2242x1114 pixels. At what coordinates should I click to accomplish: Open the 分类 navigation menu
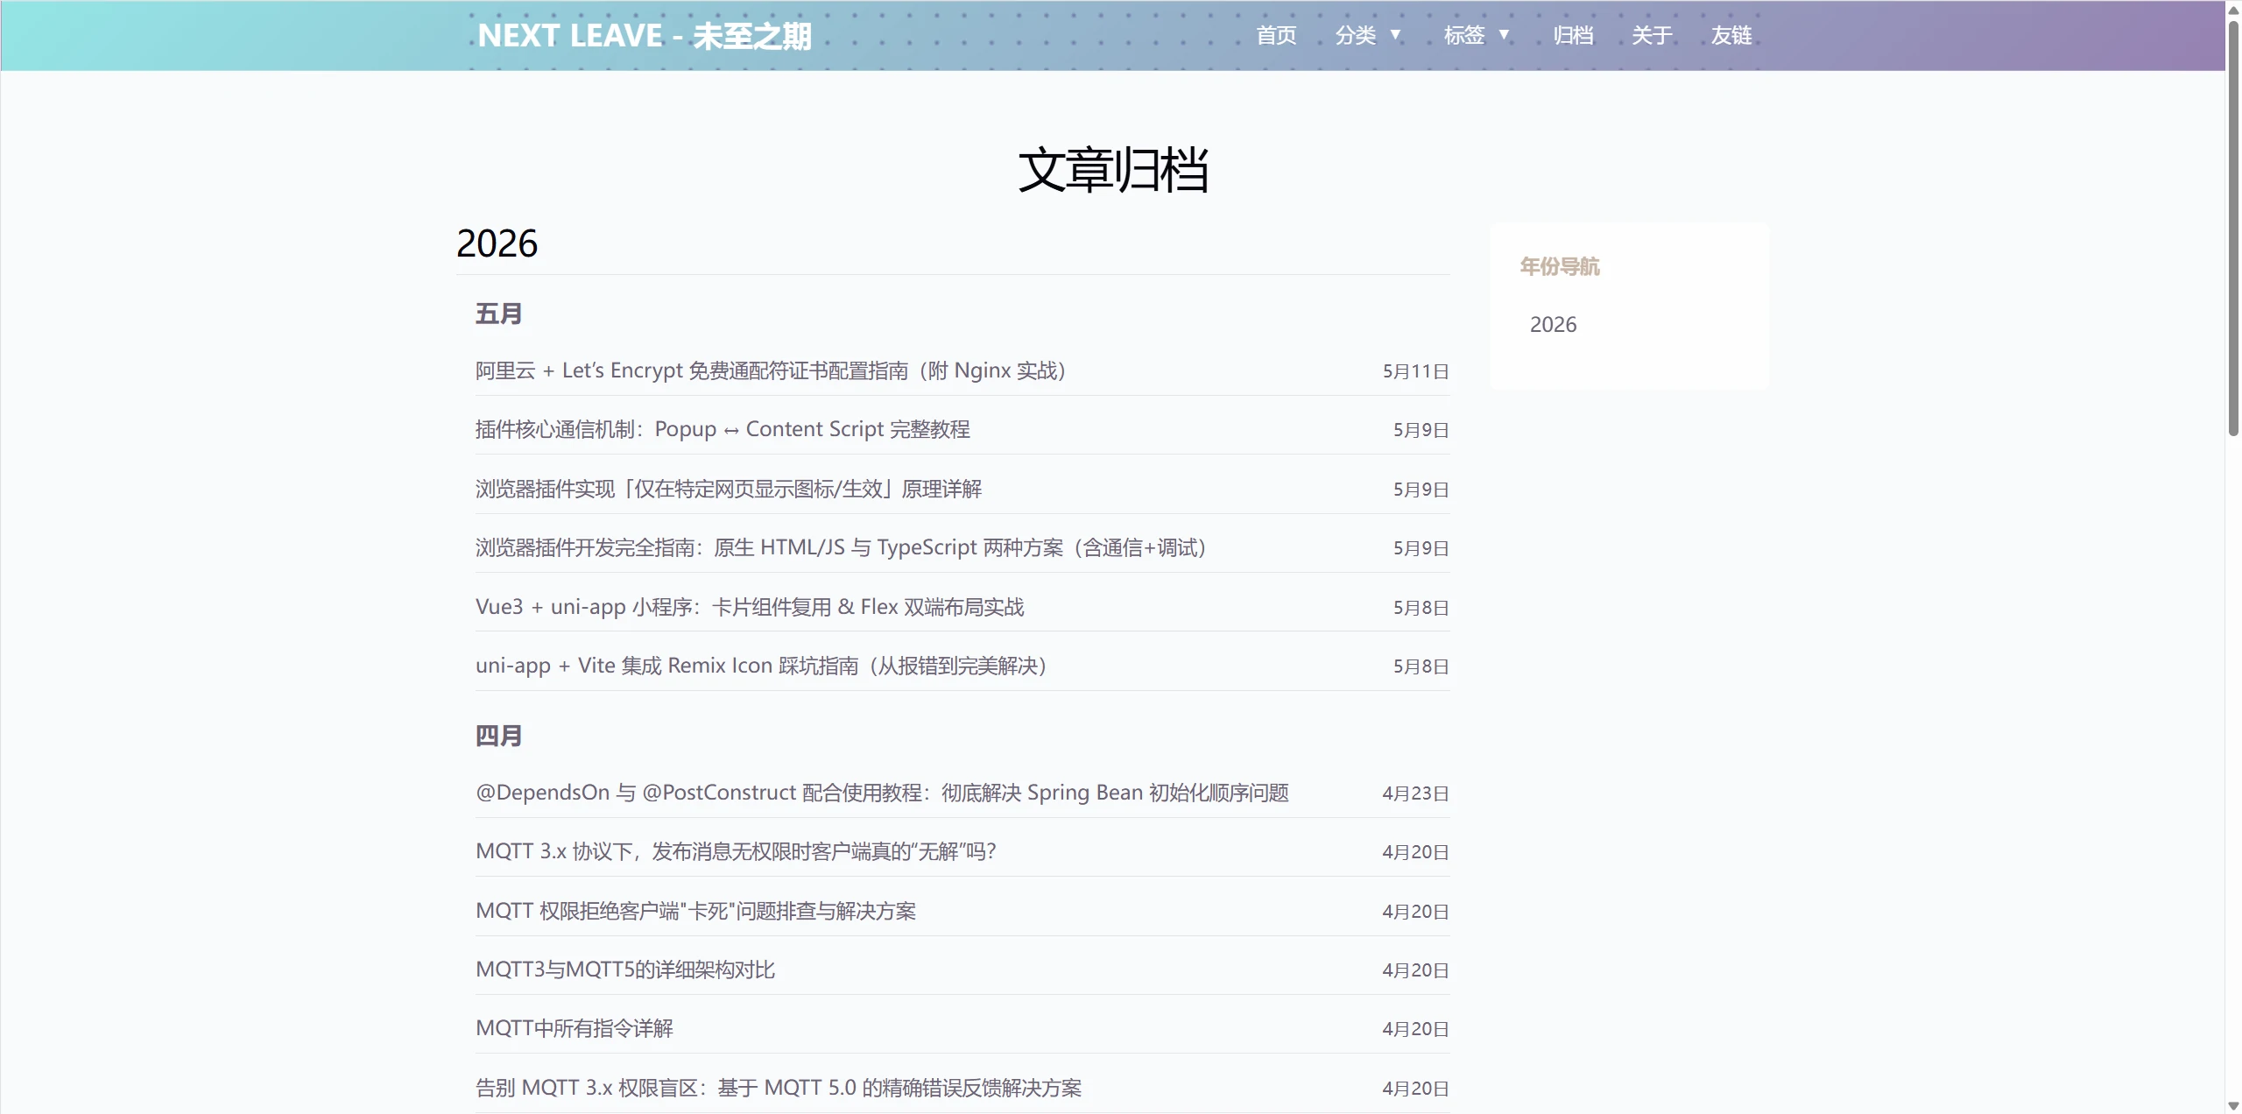1356,36
